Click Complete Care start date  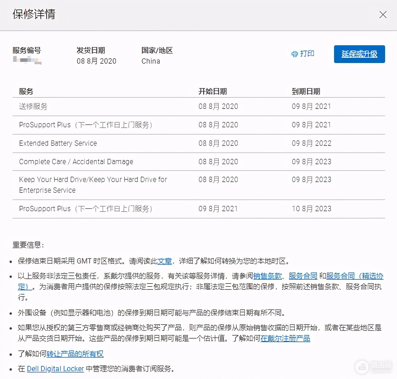[218, 162]
